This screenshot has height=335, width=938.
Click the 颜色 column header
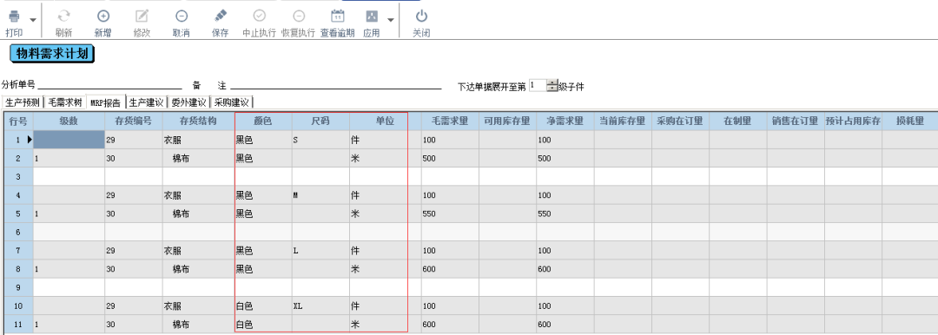click(263, 121)
